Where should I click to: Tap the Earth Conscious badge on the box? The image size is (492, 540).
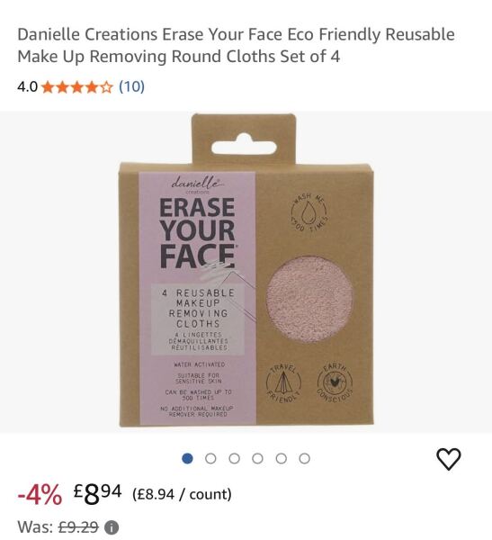point(335,382)
